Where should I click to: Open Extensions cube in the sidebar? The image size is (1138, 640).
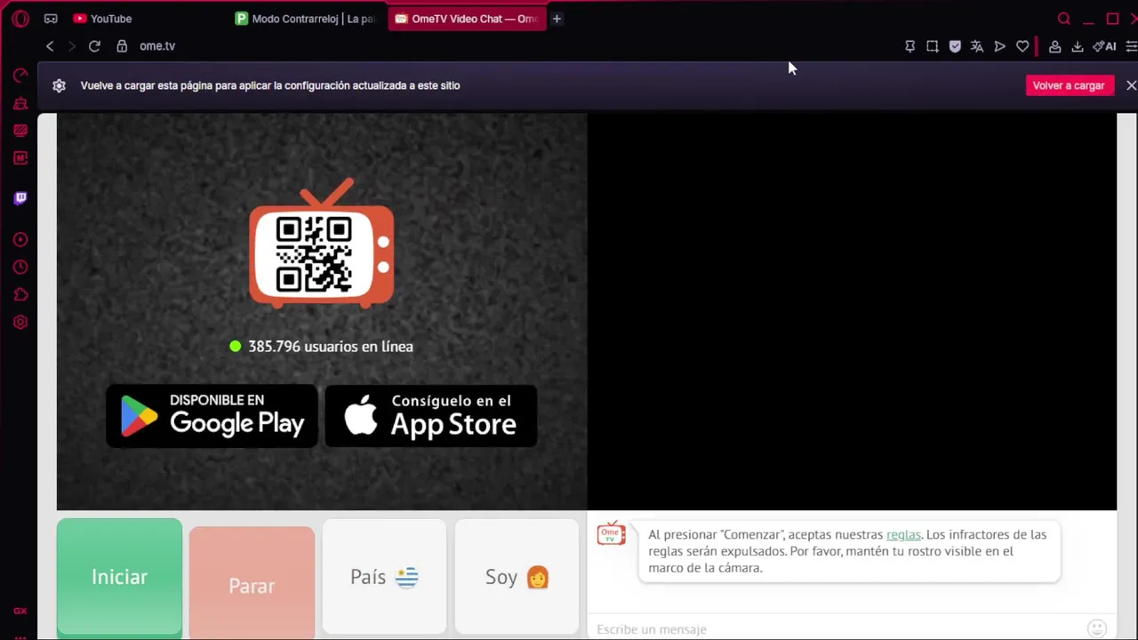(20, 295)
